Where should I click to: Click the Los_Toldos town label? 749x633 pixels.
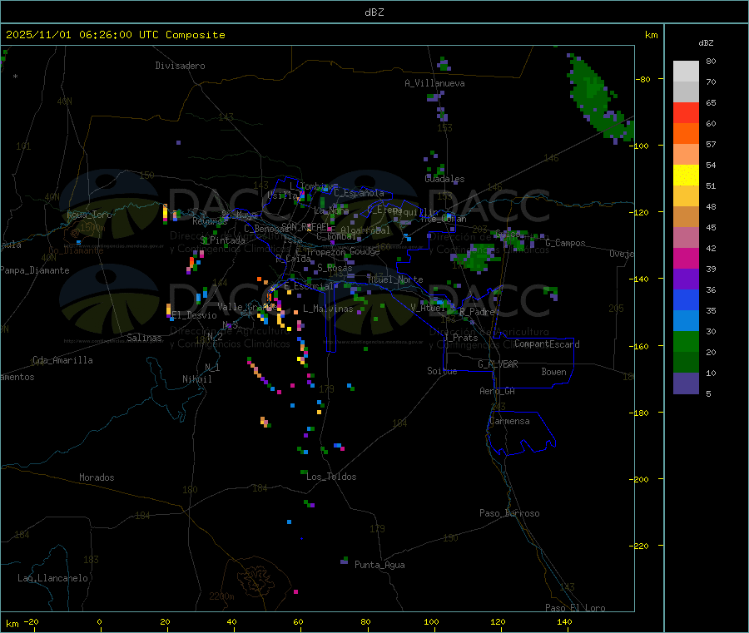(x=331, y=477)
